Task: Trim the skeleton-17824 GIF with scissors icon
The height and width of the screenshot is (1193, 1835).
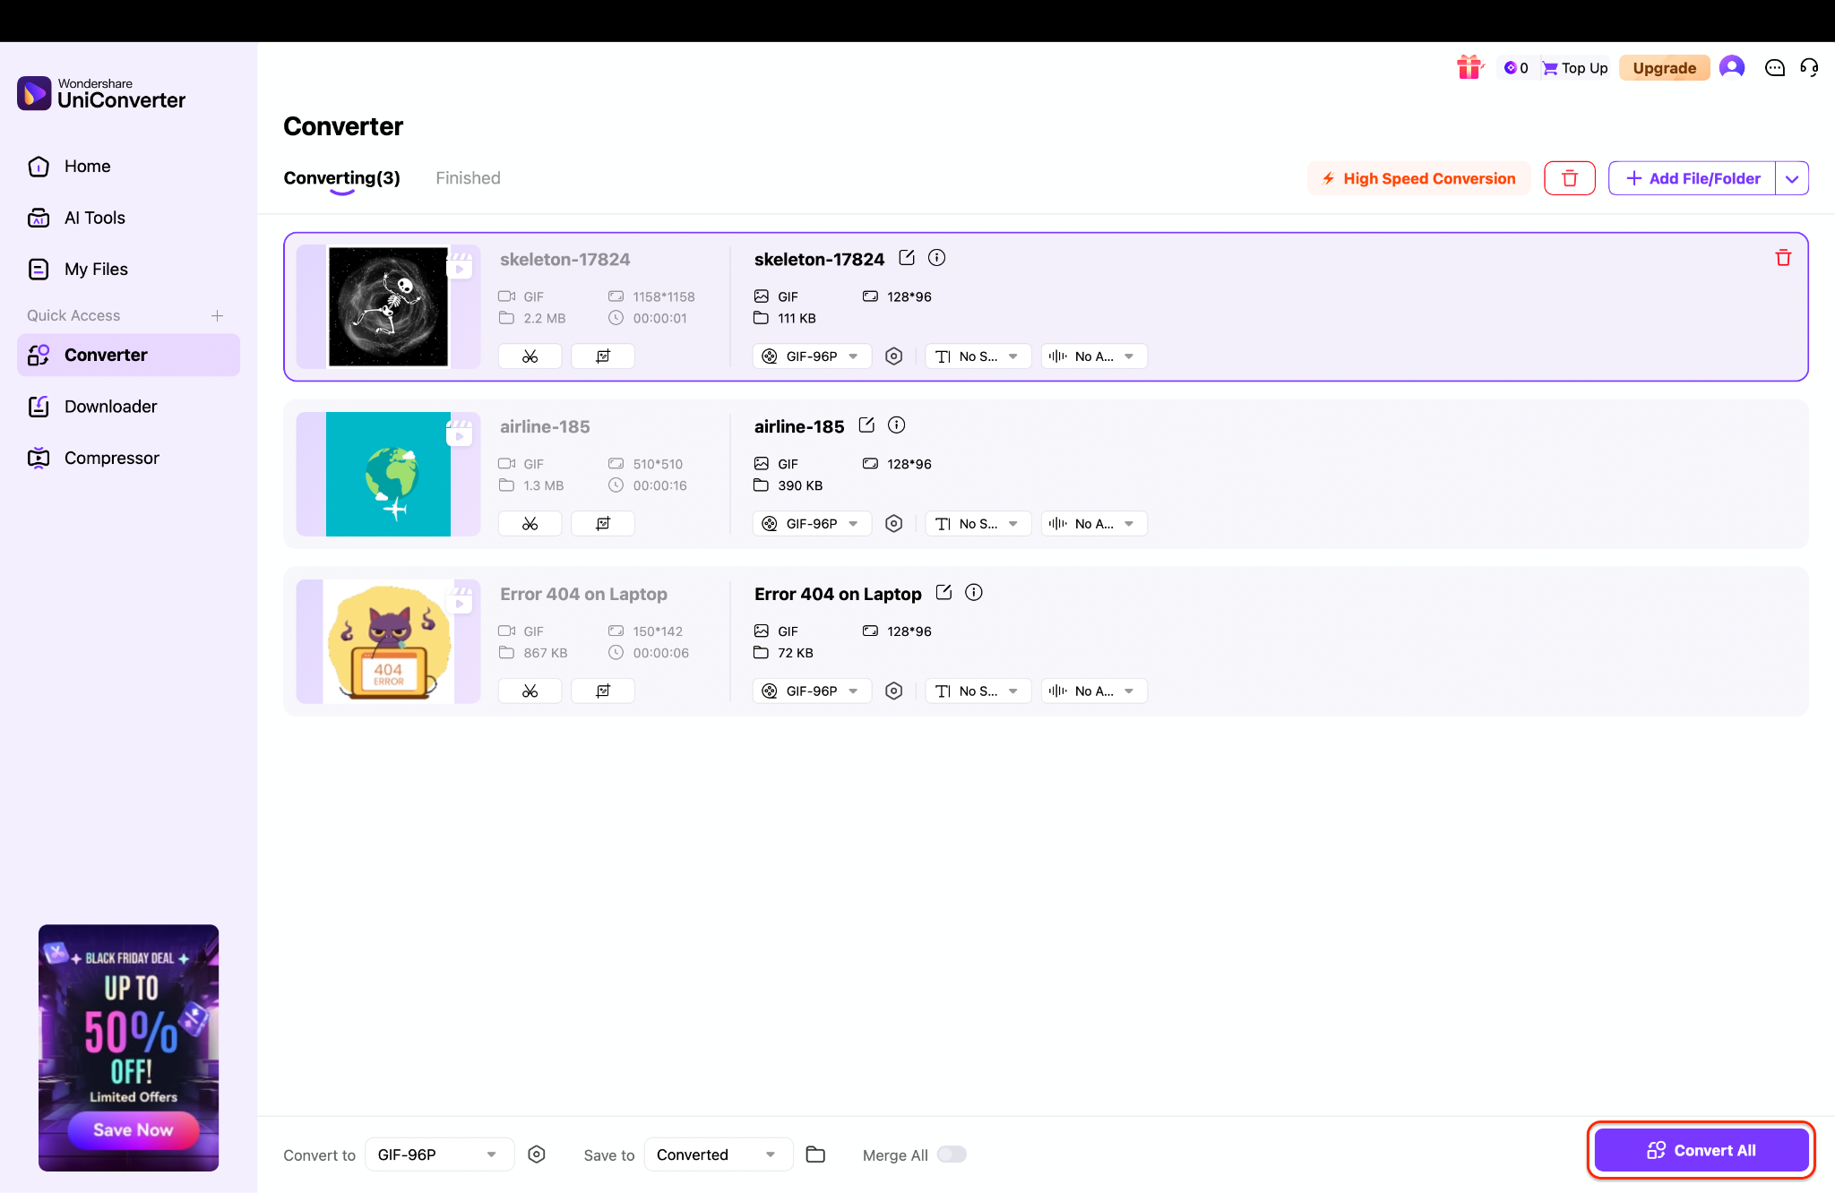Action: [530, 356]
